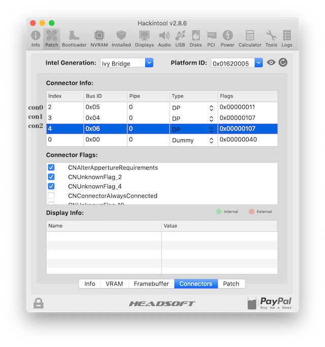The image size is (325, 347).
Task: Switch to the bottom Patch tab
Action: pos(231,283)
